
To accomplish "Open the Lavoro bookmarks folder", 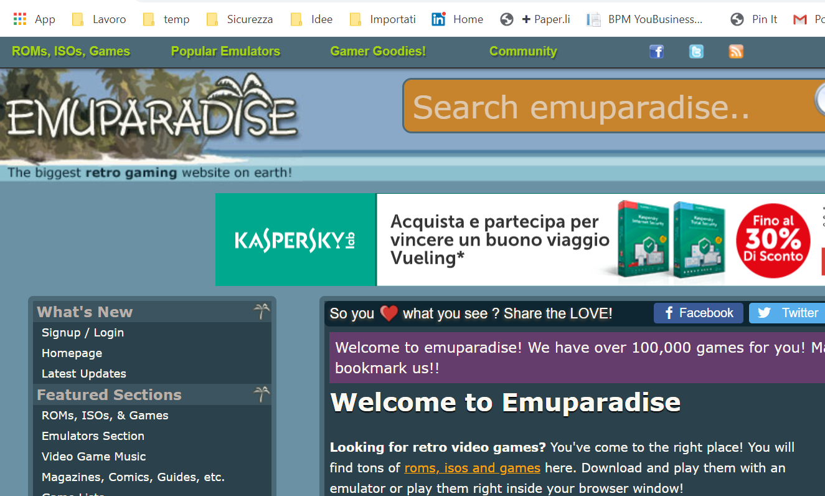I will pos(100,19).
